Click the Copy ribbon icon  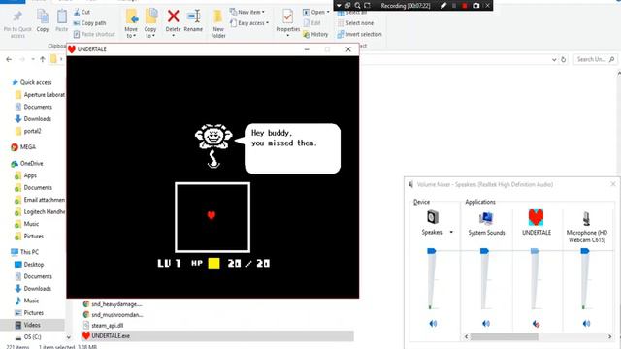[43, 16]
